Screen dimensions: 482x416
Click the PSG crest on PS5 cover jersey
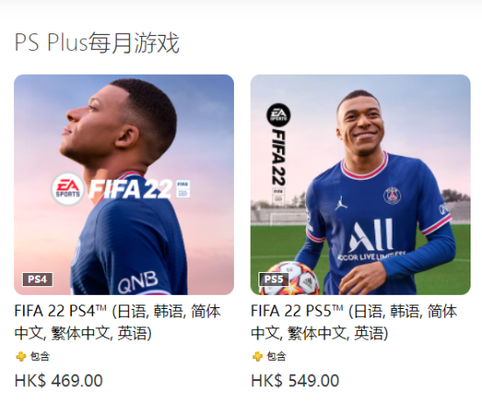tap(392, 196)
